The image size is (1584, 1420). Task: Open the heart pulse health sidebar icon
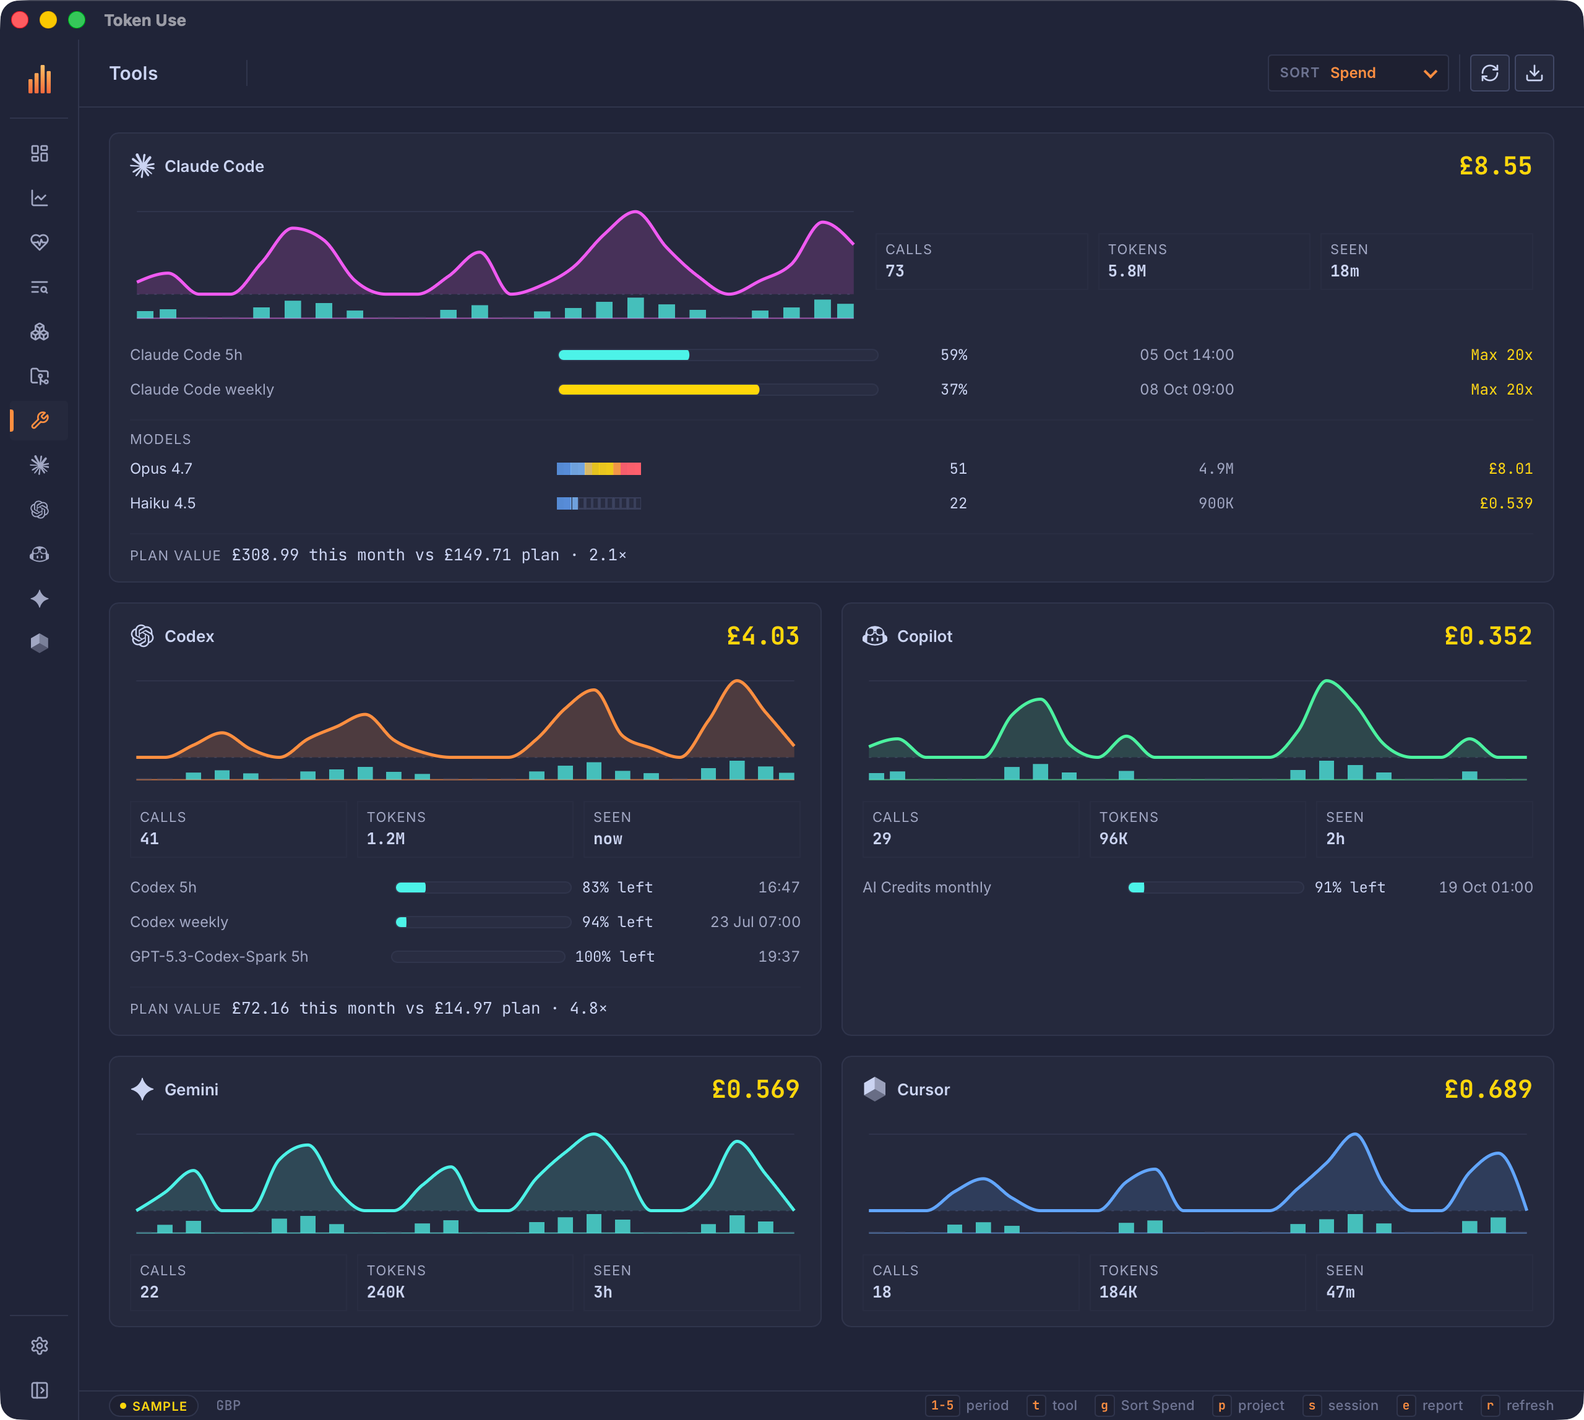[40, 242]
